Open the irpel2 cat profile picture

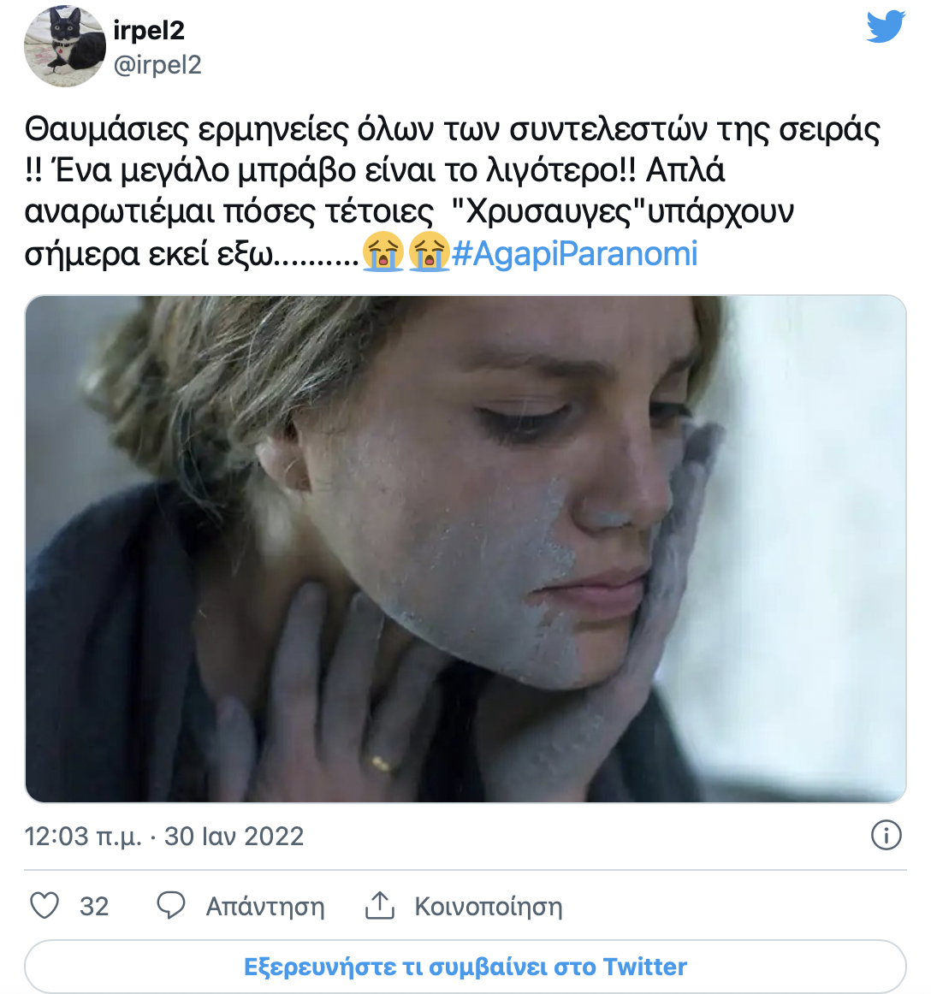[x=65, y=46]
